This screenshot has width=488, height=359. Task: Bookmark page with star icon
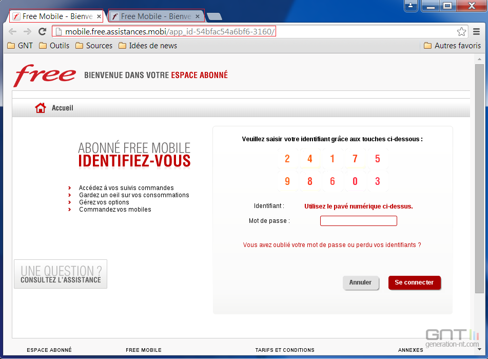[x=461, y=31]
